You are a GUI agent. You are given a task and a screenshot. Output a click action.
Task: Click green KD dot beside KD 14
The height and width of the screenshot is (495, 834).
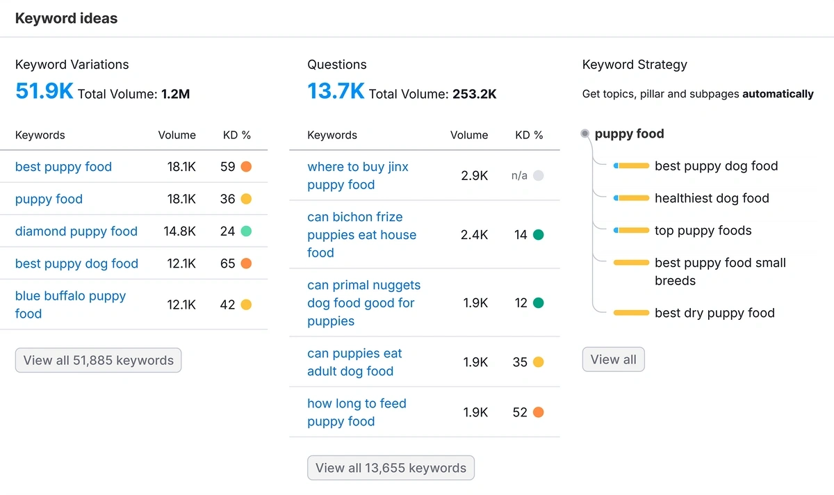(x=538, y=235)
